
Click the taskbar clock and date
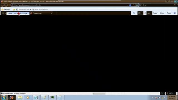[x=172, y=97]
